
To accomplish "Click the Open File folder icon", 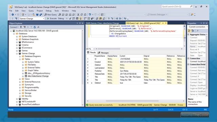I will [x=34, y=15].
